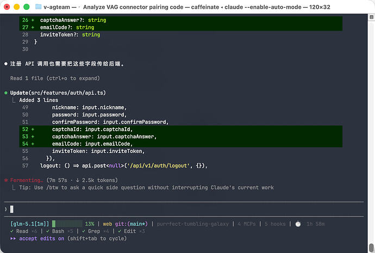Click inviteToken: input.inviteToken line
Screen dimensions: 375x253
coord(98,151)
